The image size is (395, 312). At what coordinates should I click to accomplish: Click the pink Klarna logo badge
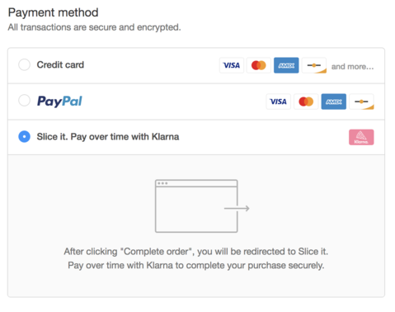coord(361,137)
